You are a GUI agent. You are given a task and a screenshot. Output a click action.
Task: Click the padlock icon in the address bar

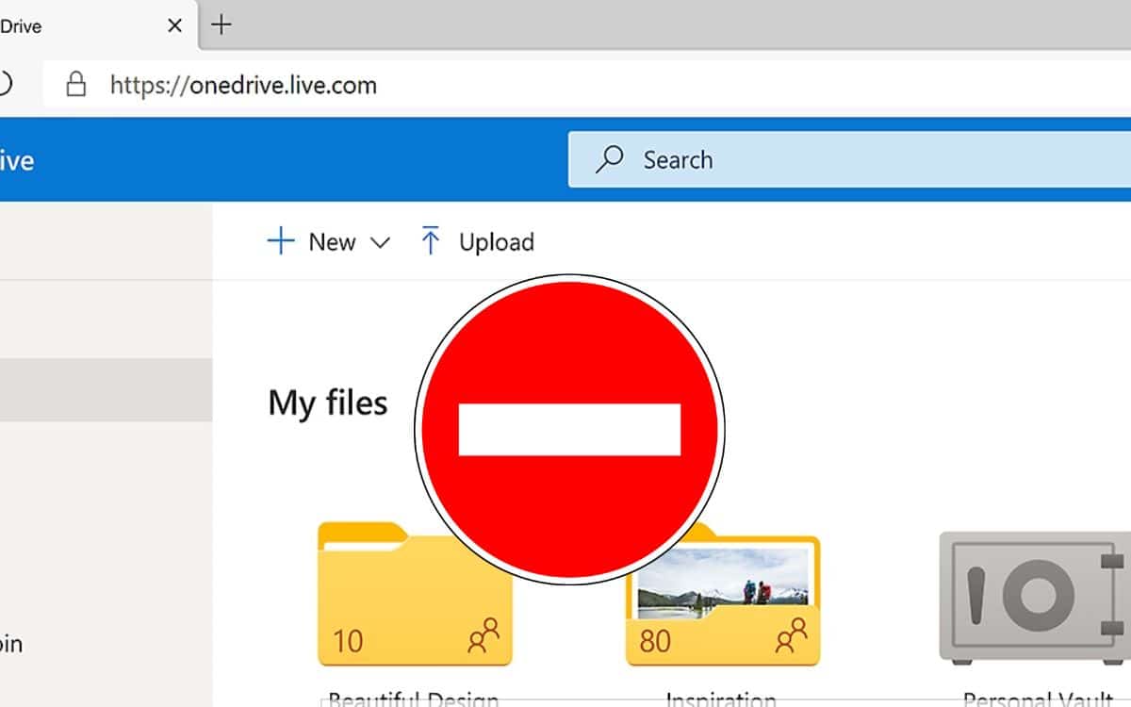pos(75,84)
